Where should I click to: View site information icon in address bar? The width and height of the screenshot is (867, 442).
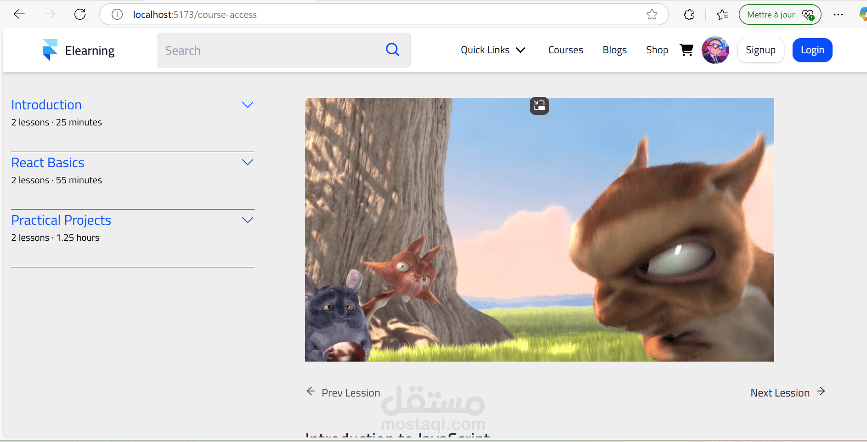point(117,15)
